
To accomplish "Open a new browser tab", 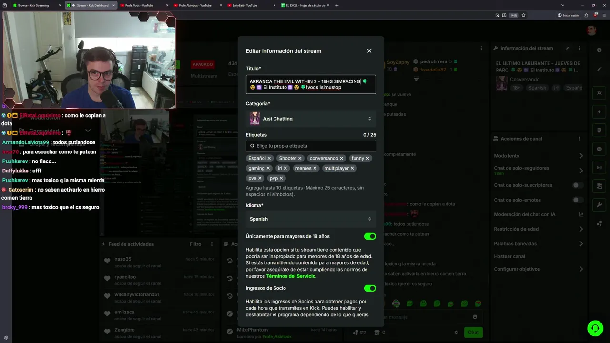I will [337, 5].
